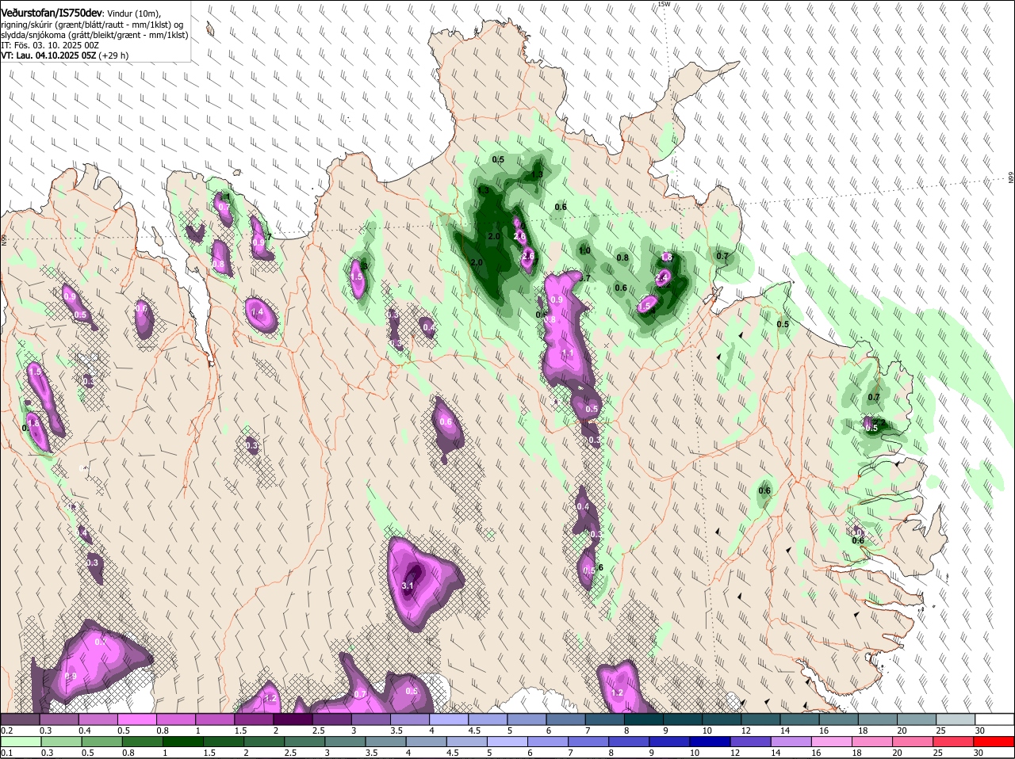
Task: Select the darkest purple swatch labeled 2 in upper legend
Action: [293, 719]
